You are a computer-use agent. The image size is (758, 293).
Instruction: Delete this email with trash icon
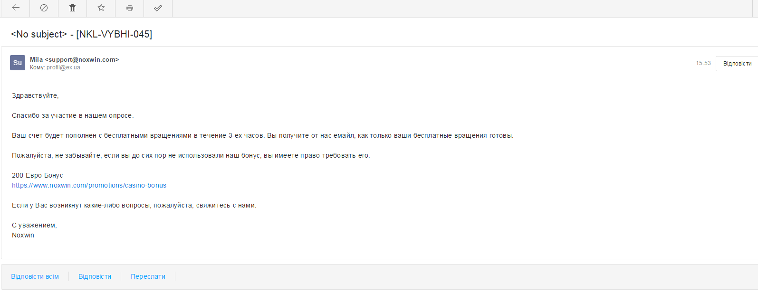point(72,8)
